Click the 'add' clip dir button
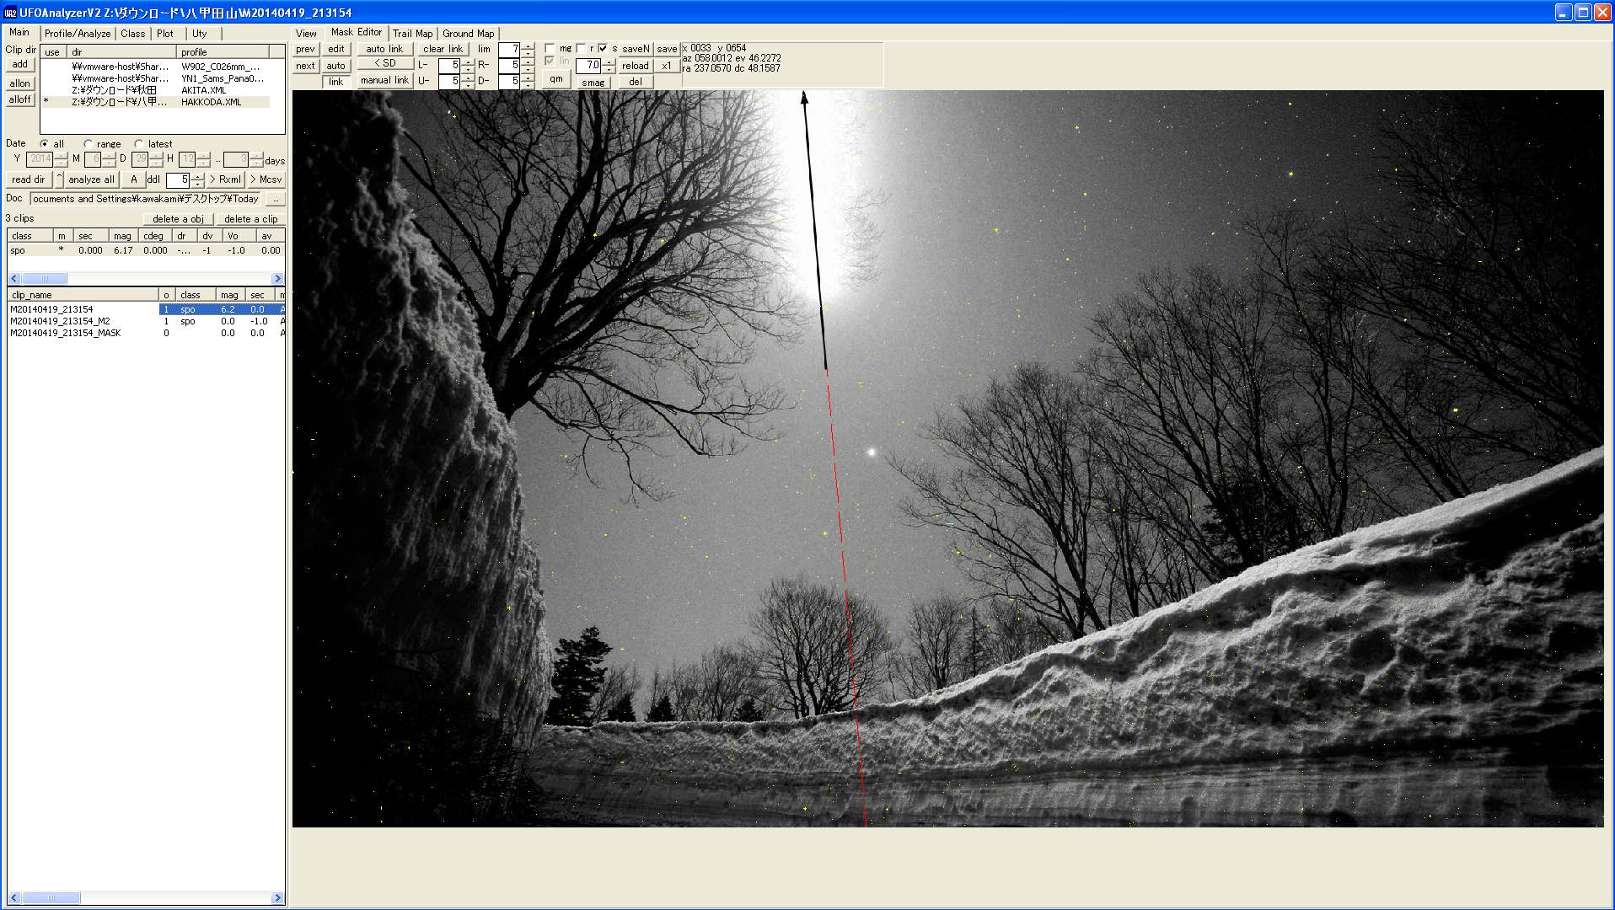This screenshot has height=910, width=1615. [x=20, y=65]
